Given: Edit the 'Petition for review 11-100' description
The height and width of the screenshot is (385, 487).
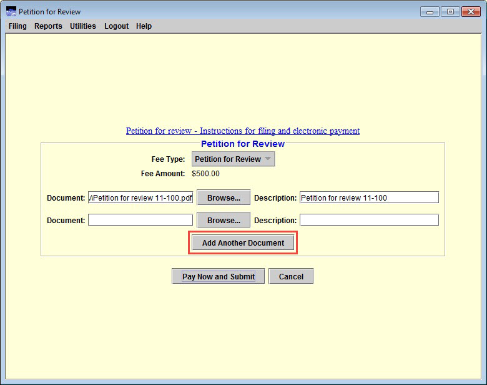Looking at the screenshot, I should [369, 197].
